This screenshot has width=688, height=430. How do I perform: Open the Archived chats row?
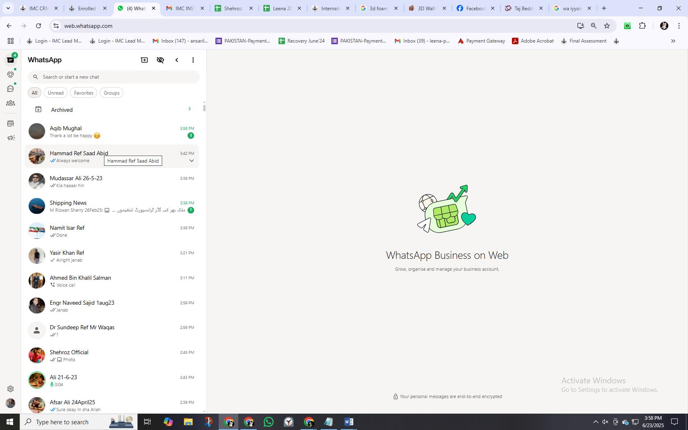(x=112, y=110)
